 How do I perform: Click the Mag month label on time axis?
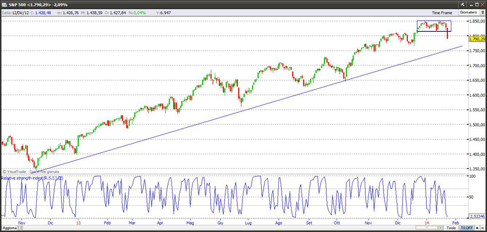pos(190,223)
